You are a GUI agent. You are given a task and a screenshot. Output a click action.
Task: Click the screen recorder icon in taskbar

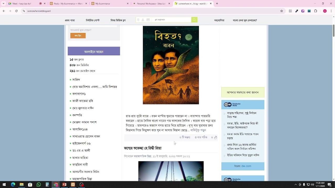[x=82, y=185]
